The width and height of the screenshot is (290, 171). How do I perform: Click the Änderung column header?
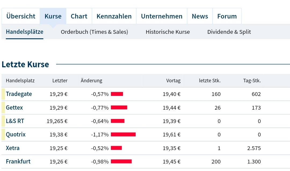(x=91, y=80)
